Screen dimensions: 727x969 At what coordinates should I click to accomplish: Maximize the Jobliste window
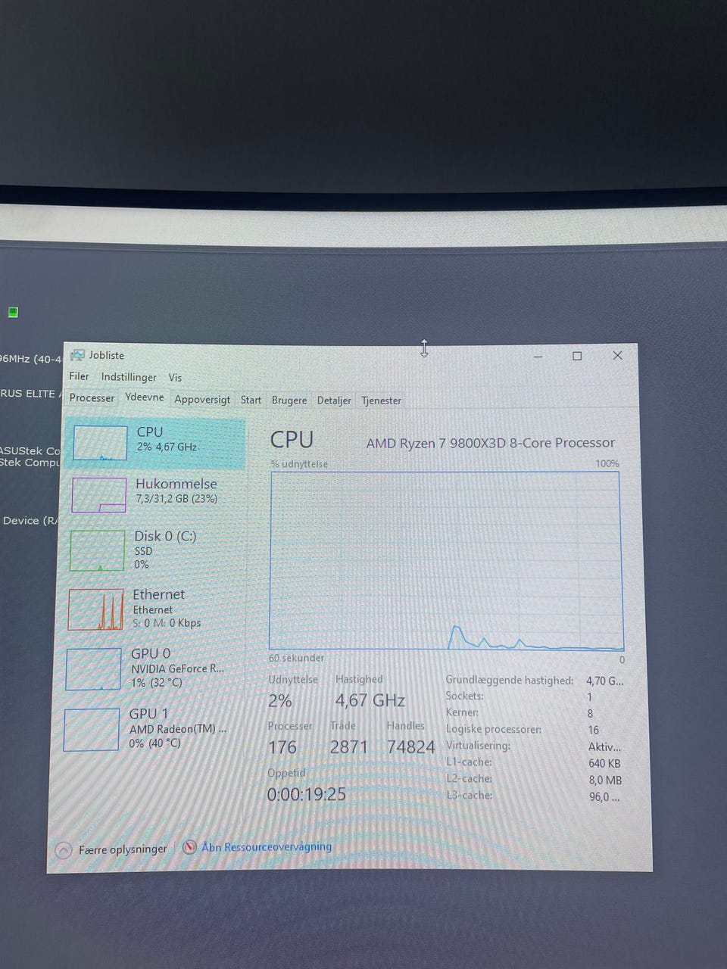coord(577,356)
